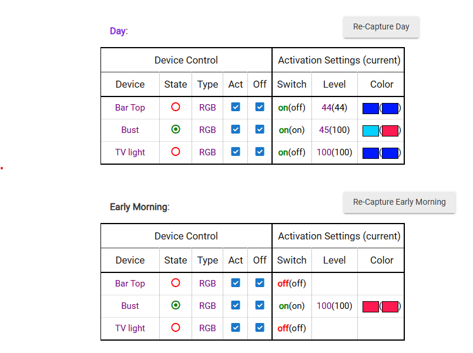Click the first blue swatch for Bar Top in Day

point(371,108)
